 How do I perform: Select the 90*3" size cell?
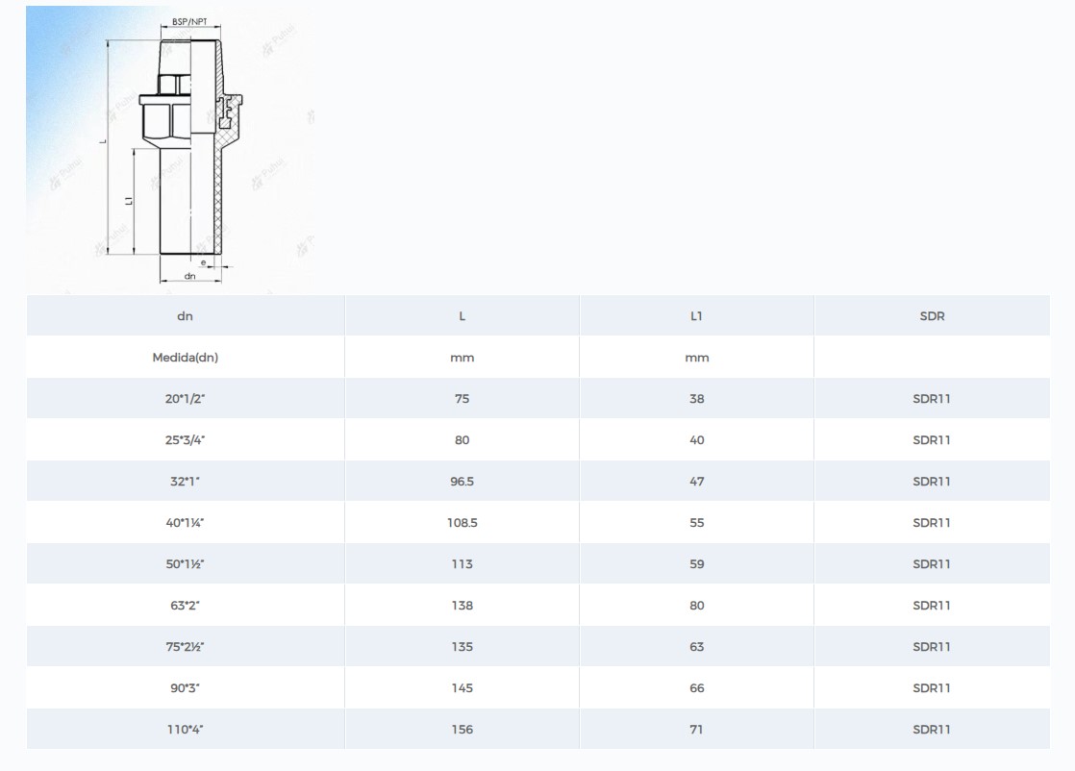pos(186,688)
